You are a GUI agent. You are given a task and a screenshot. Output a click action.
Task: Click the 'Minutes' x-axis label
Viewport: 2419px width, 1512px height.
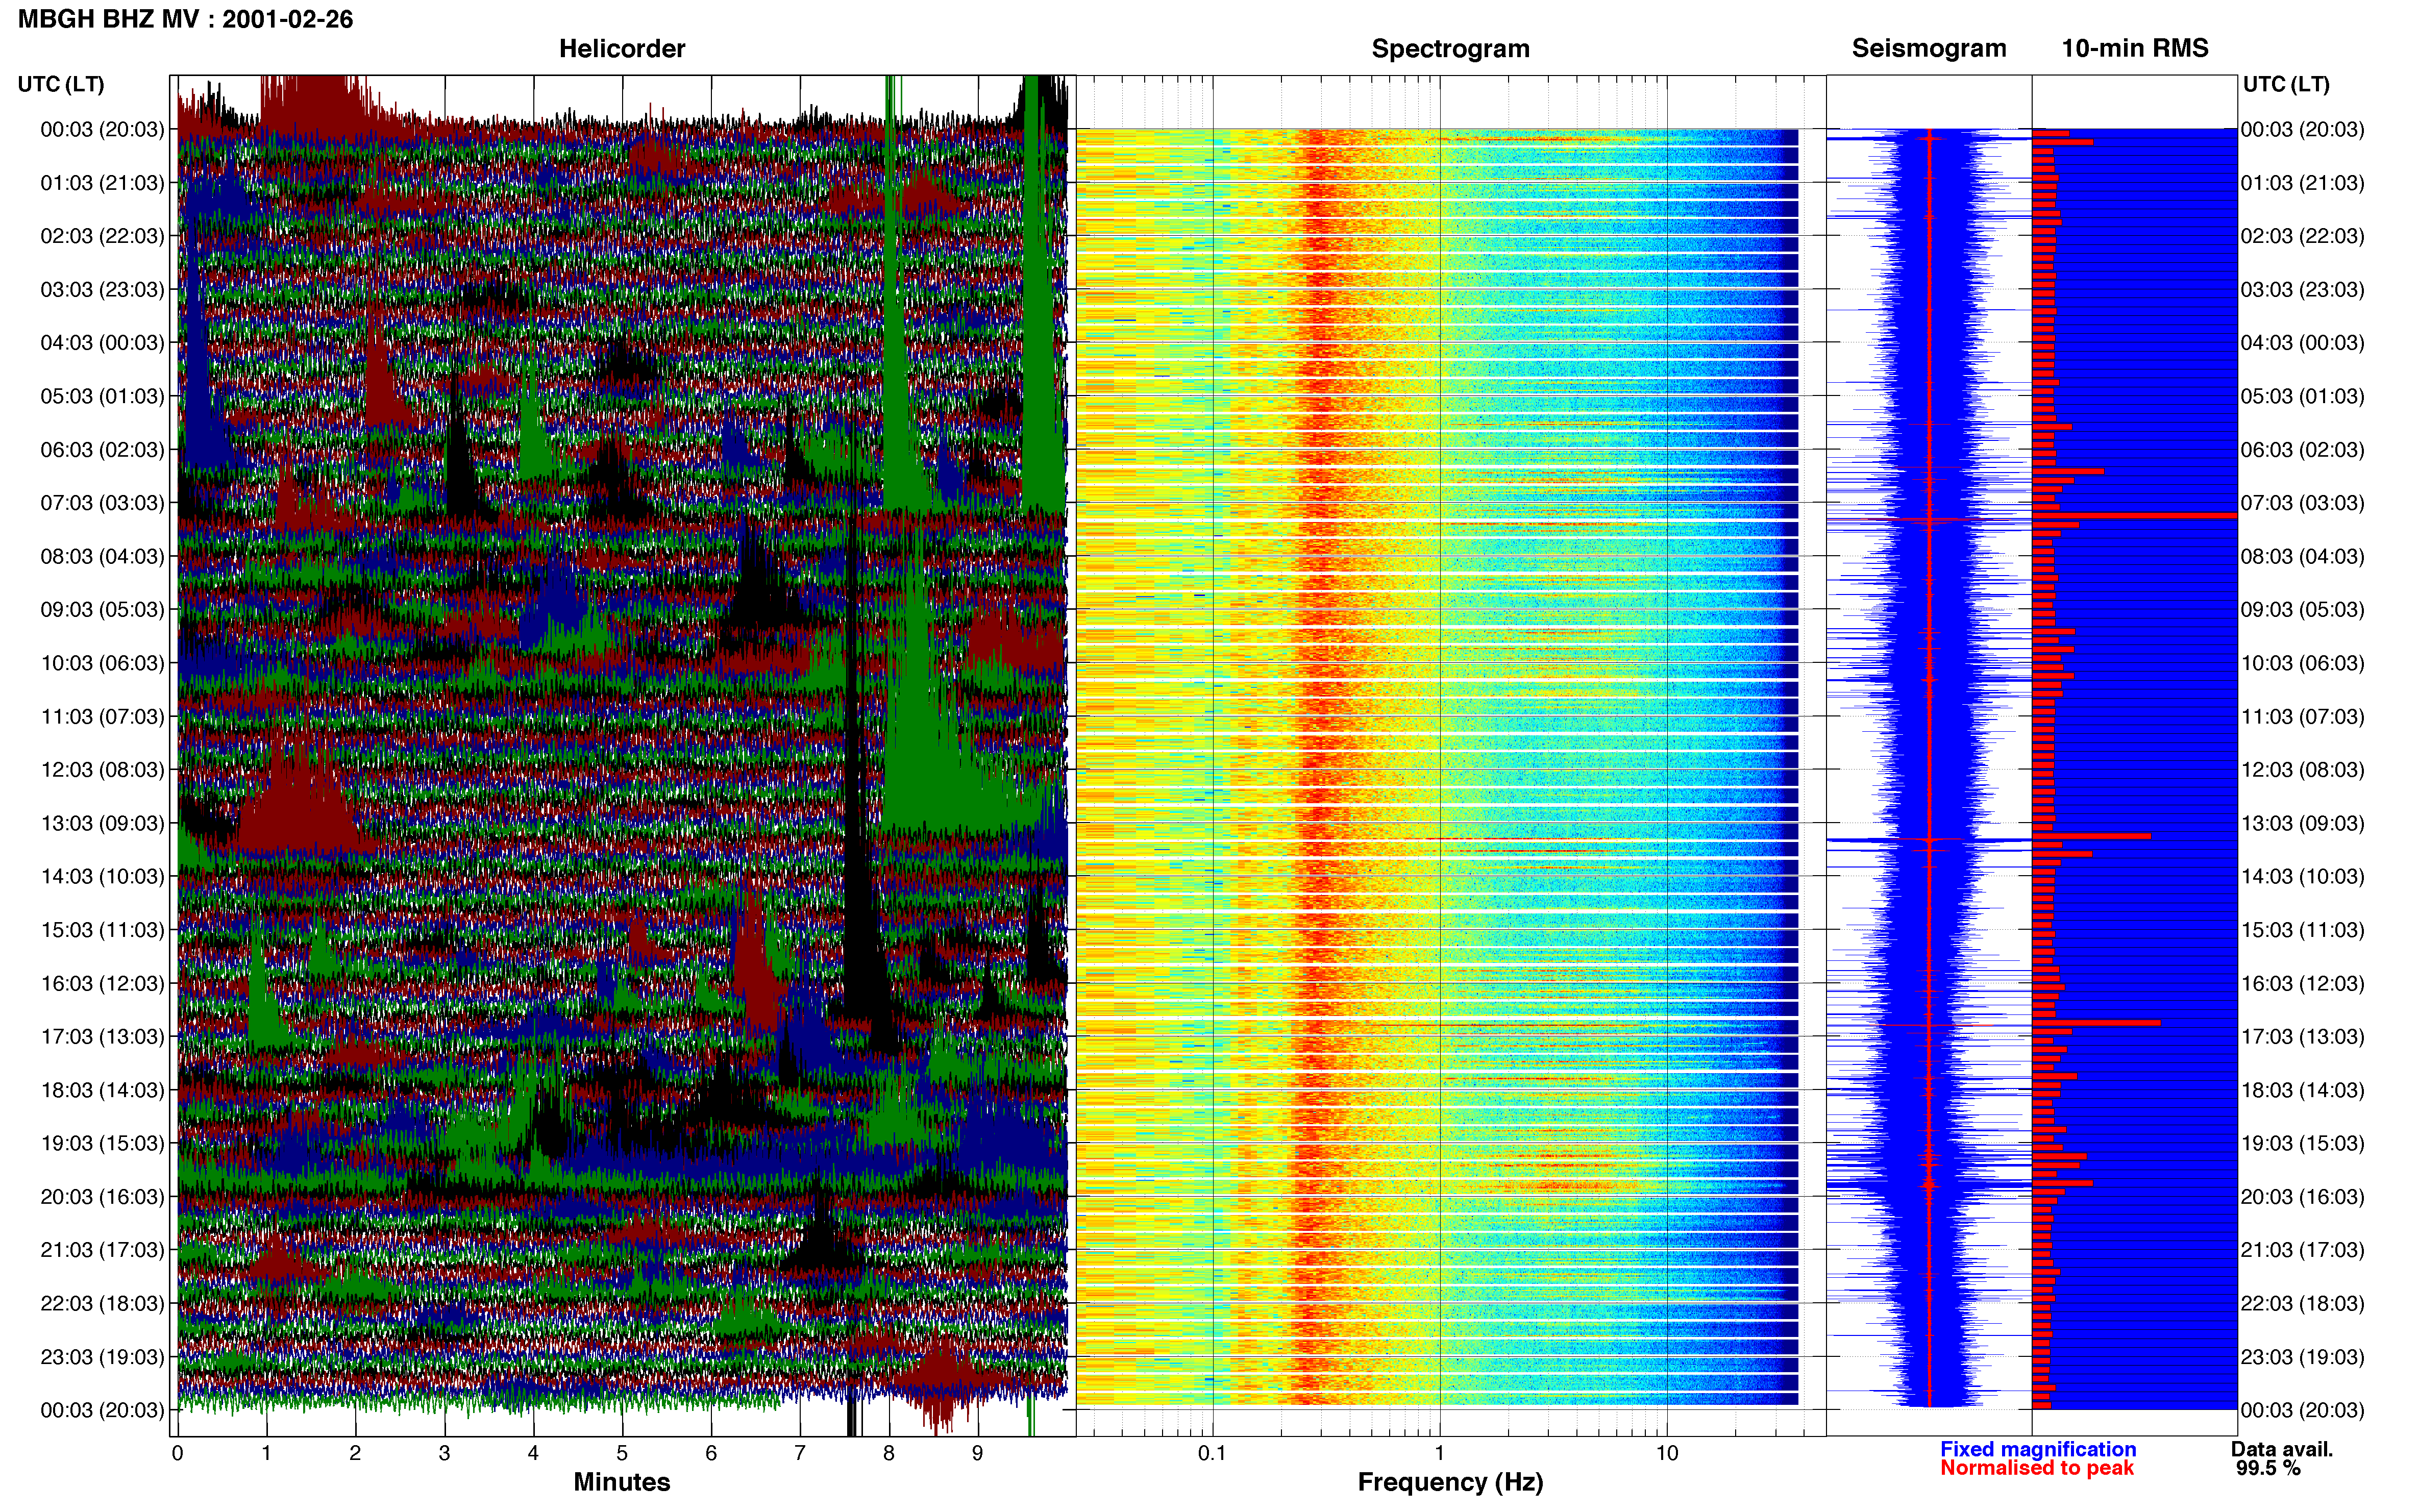(x=621, y=1482)
